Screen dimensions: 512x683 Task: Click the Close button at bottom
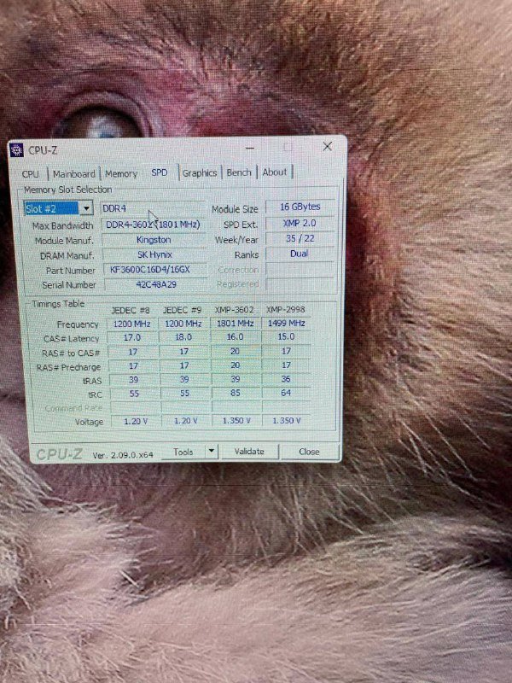(309, 452)
